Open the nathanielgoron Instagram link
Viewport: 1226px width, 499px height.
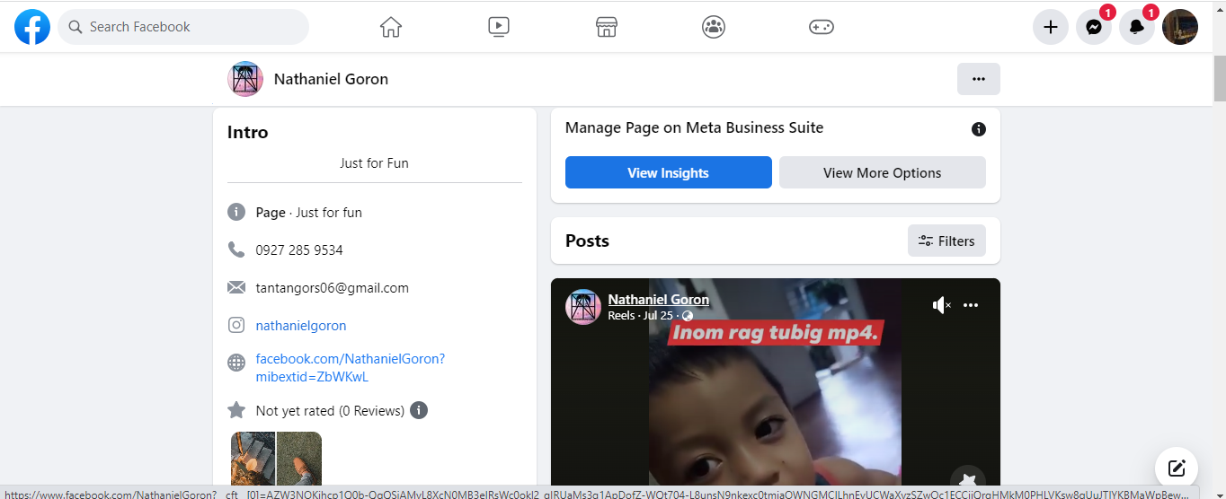(301, 326)
